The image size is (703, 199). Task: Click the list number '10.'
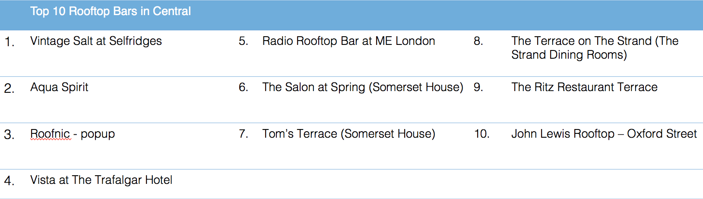[481, 134]
